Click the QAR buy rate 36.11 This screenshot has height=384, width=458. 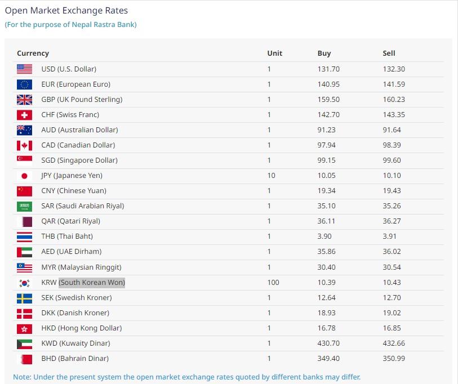pos(326,221)
